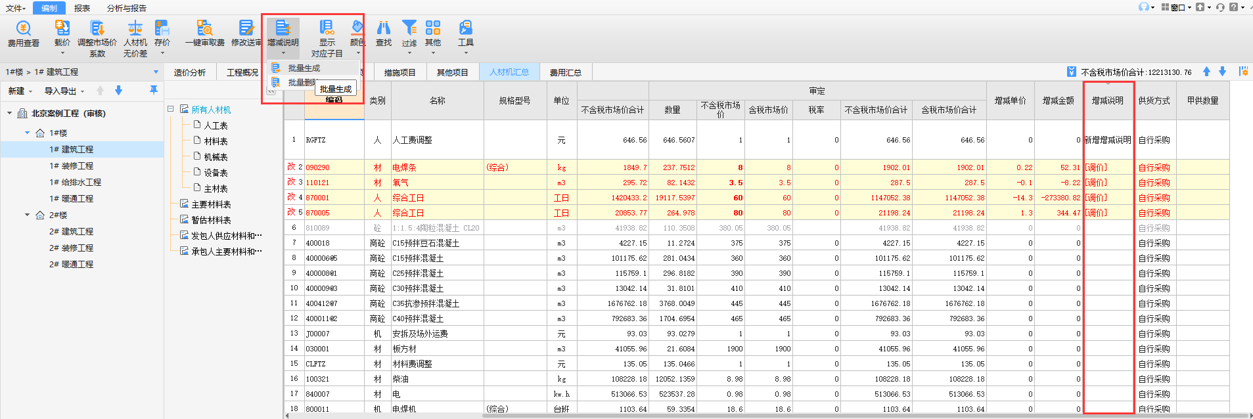Collapse the 所有人材机 tree node
Image resolution: width=1253 pixels, height=419 pixels.
pos(171,109)
